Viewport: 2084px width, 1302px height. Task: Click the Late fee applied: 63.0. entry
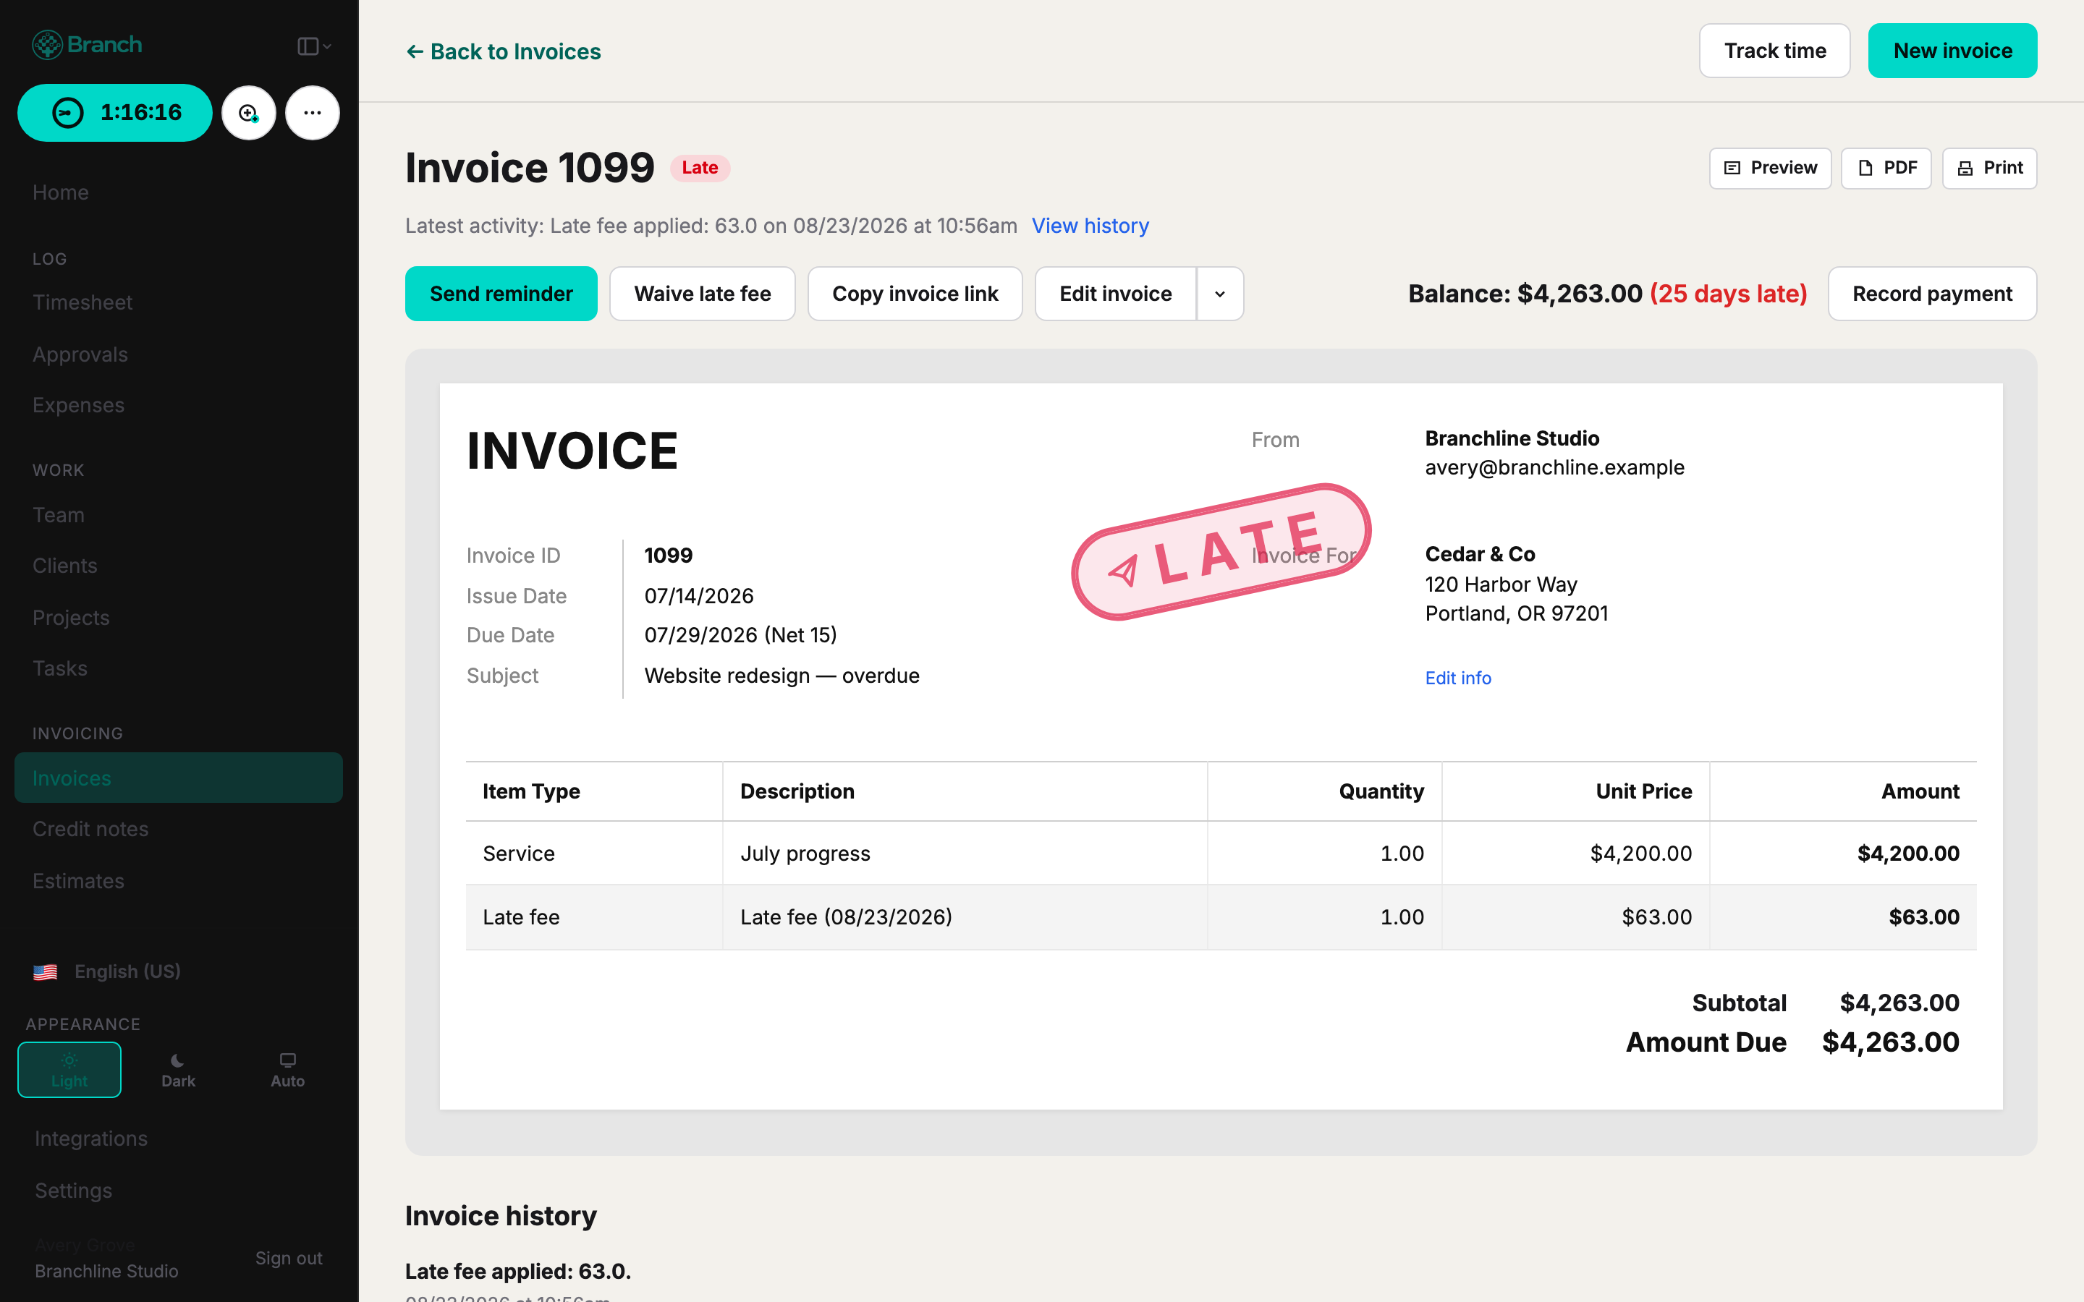coord(517,1271)
